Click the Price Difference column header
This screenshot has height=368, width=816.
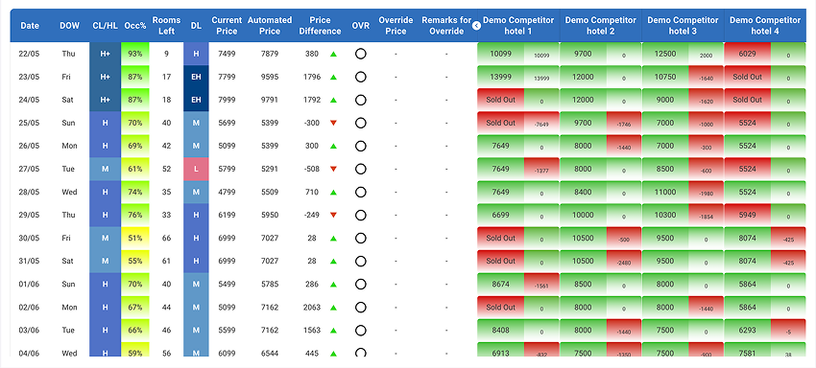[320, 26]
